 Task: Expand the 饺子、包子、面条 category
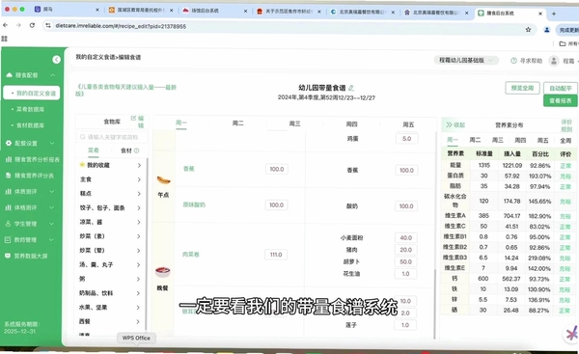pyautogui.click(x=139, y=207)
